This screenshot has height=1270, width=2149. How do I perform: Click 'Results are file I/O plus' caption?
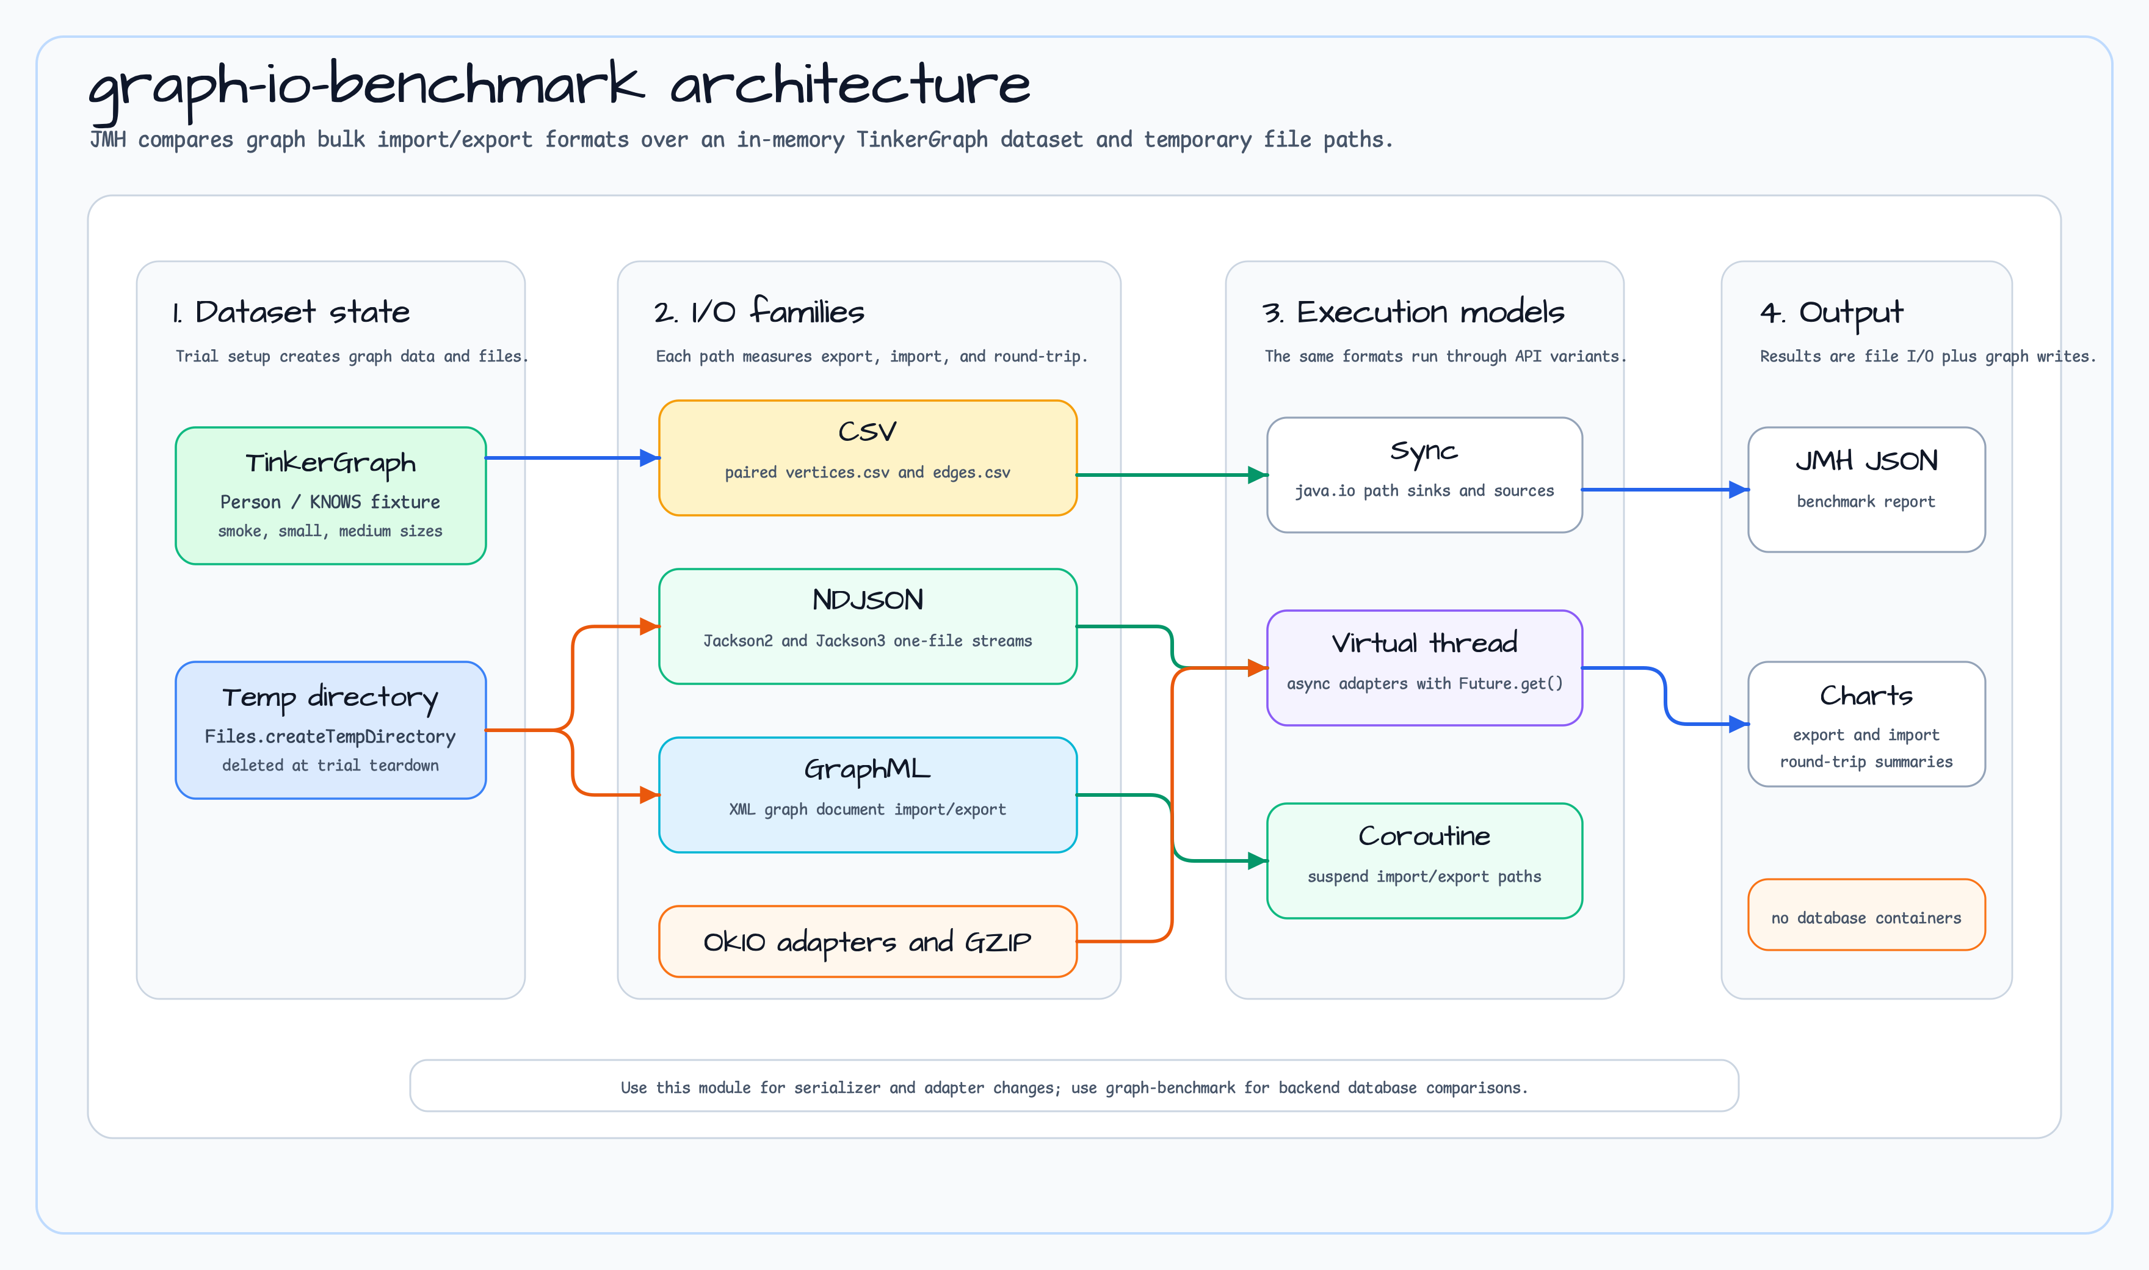[x=1927, y=356]
